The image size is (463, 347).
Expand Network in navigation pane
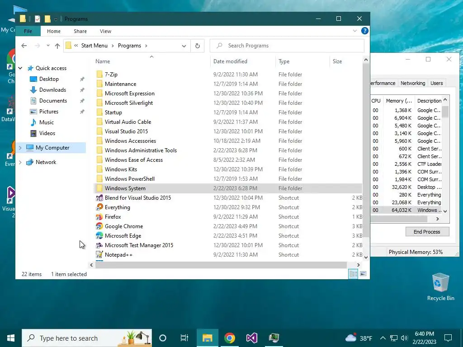click(20, 162)
